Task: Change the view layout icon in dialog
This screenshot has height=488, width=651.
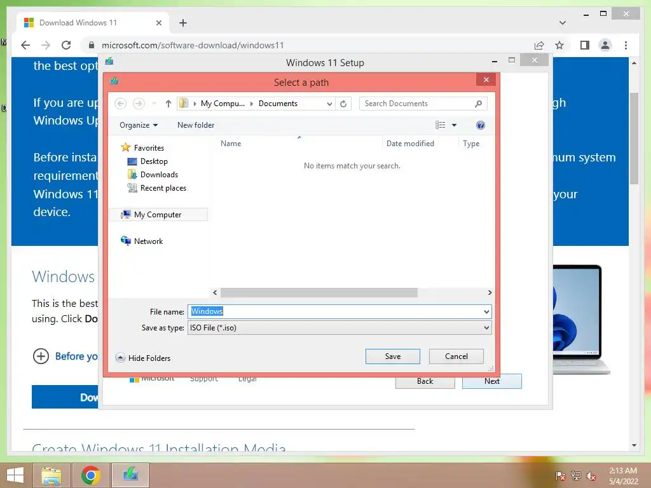Action: (440, 125)
